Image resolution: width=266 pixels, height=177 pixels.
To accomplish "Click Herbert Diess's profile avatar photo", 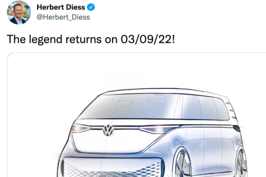I will point(19,12).
